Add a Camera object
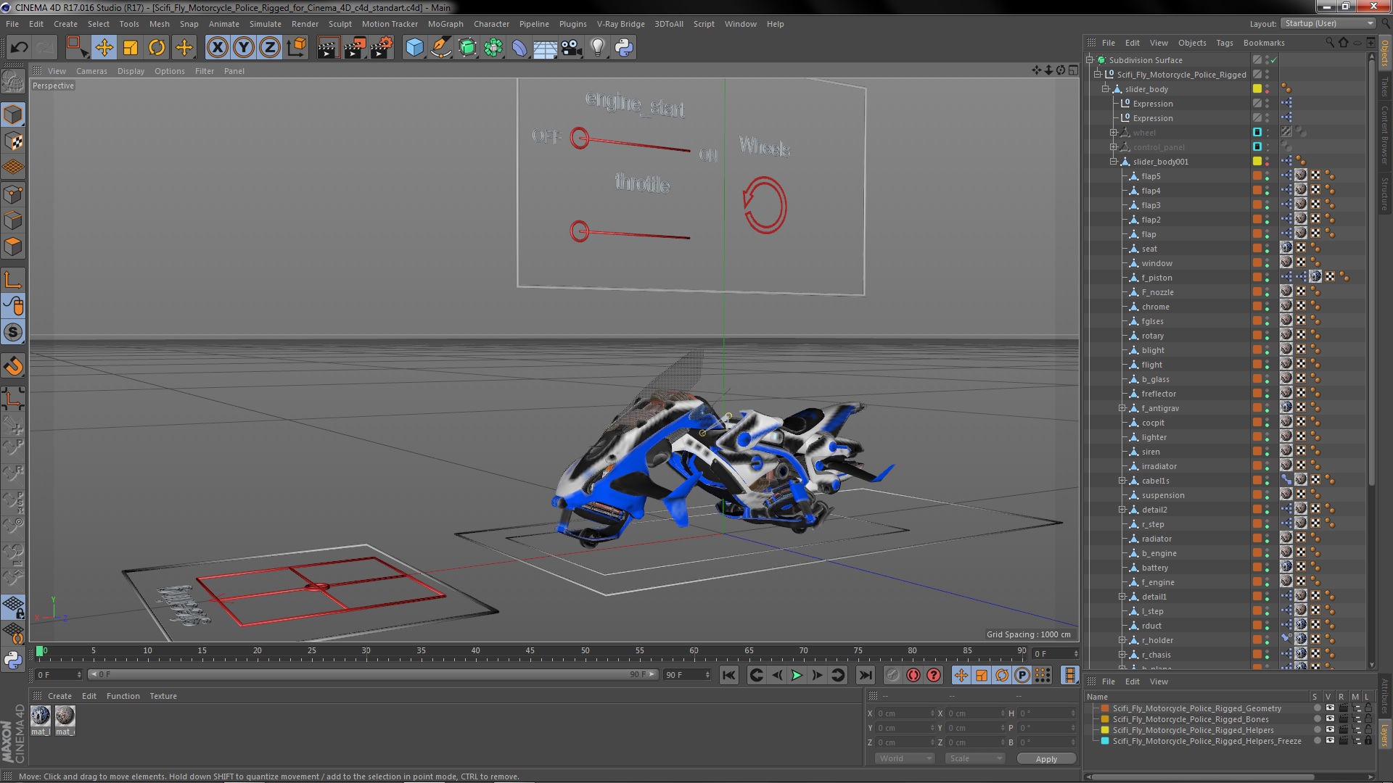This screenshot has height=783, width=1393. coord(572,48)
